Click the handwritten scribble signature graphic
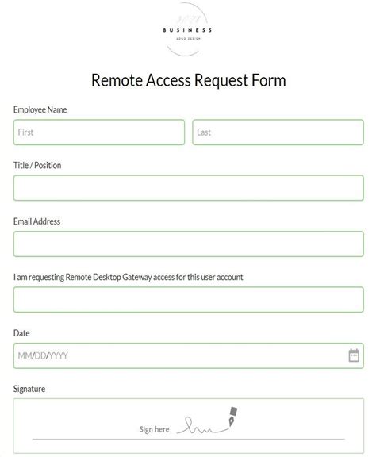Image resolution: width=376 pixels, height=457 pixels. click(x=202, y=425)
